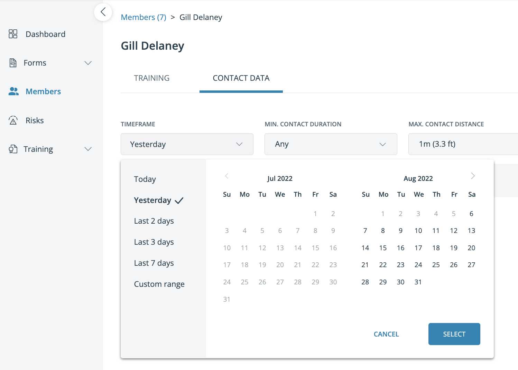518x370 pixels.
Task: Click July 29 in the calendar
Action: [315, 282]
